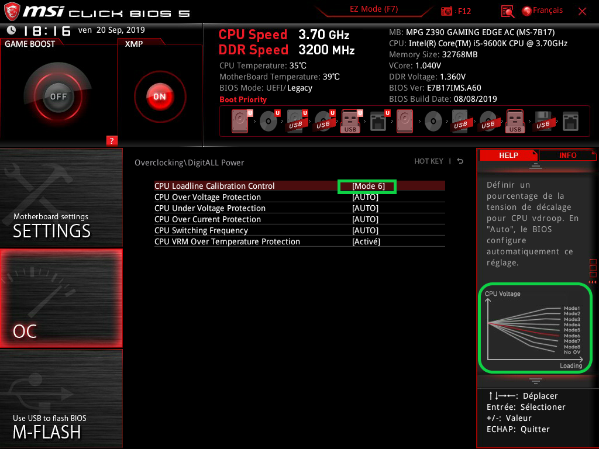This screenshot has height=449, width=599.
Task: Expand help panel with bottom grip handle
Action: (536, 381)
